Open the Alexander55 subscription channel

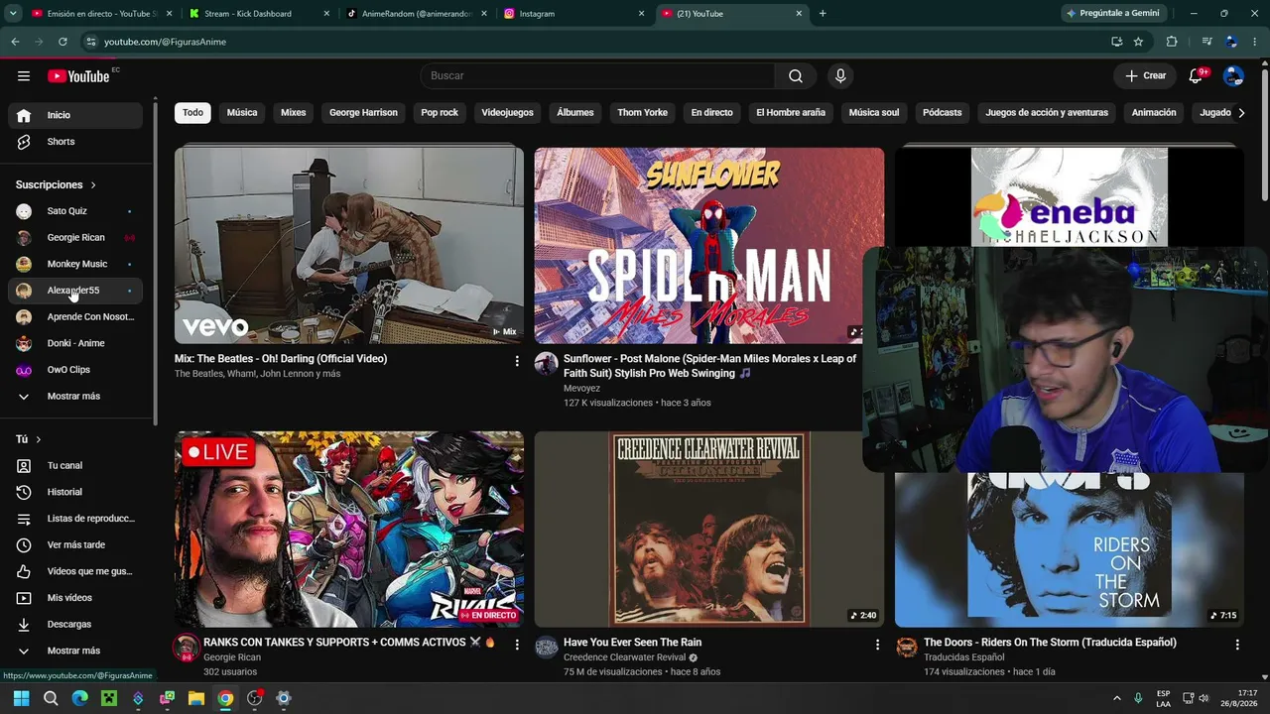(75, 291)
